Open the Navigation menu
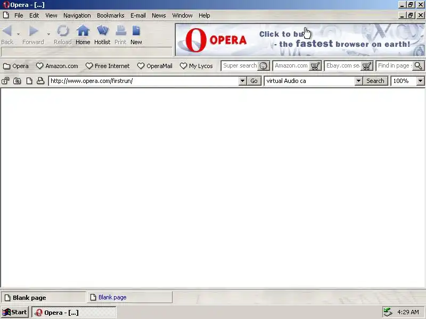Screen dimensions: 426x319 click(x=77, y=15)
